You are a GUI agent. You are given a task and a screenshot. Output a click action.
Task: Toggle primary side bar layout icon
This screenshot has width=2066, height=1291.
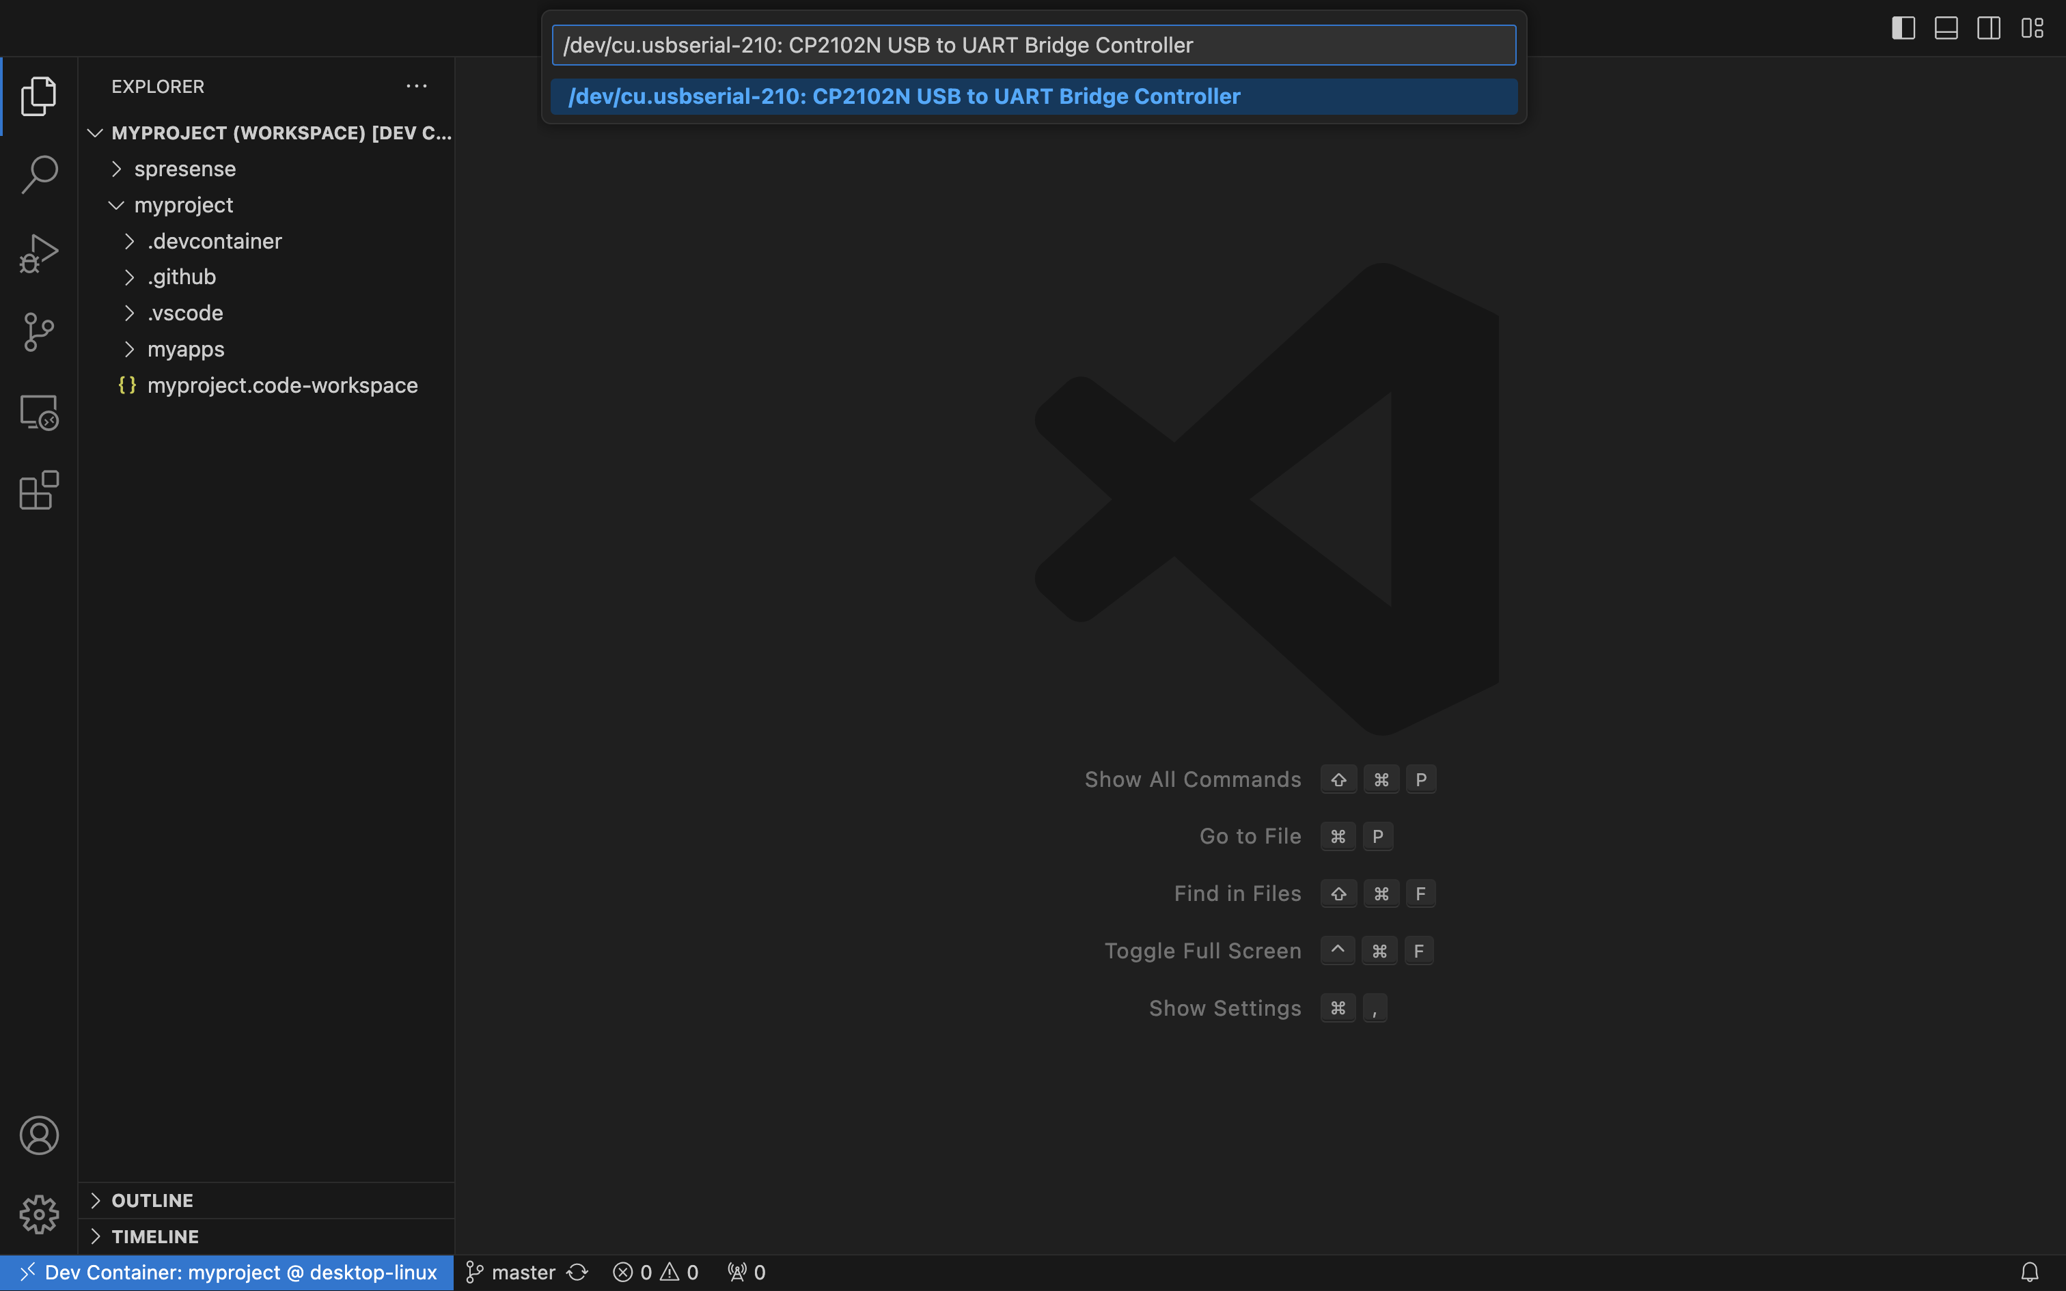[x=1903, y=28]
